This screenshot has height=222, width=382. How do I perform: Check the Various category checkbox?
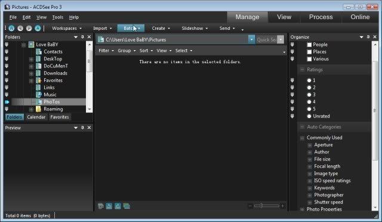309,59
